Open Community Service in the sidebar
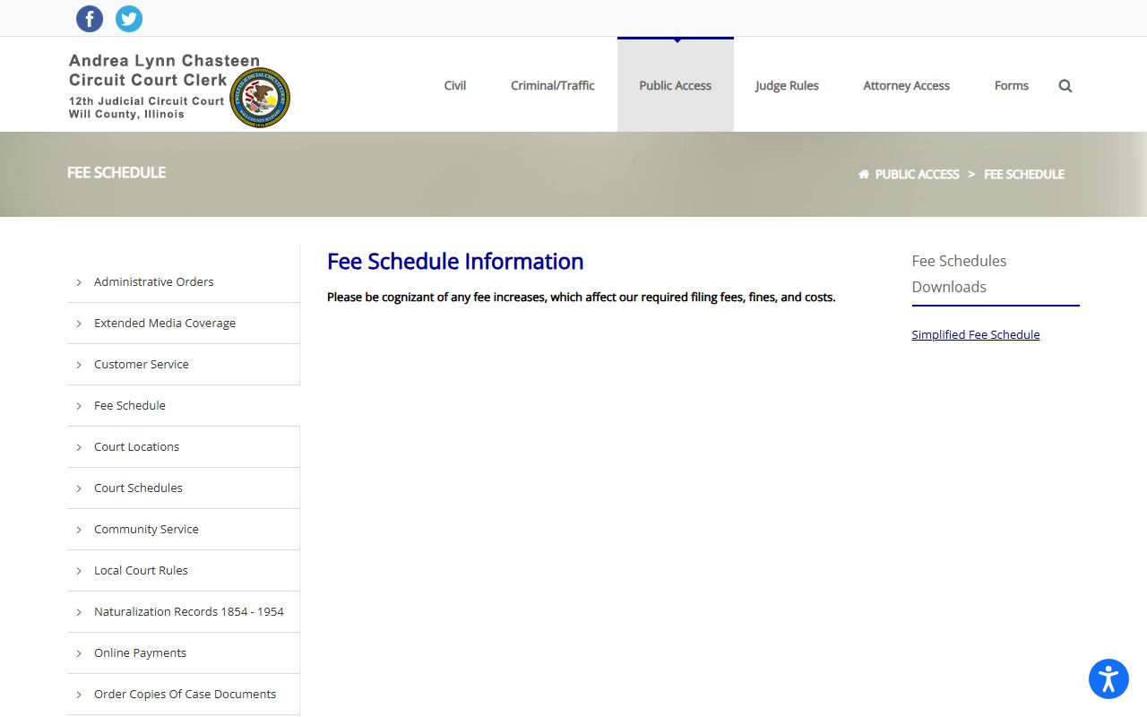 click(146, 529)
